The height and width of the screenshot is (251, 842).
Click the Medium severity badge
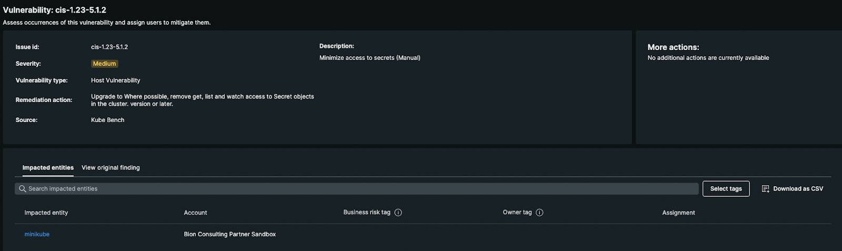104,64
